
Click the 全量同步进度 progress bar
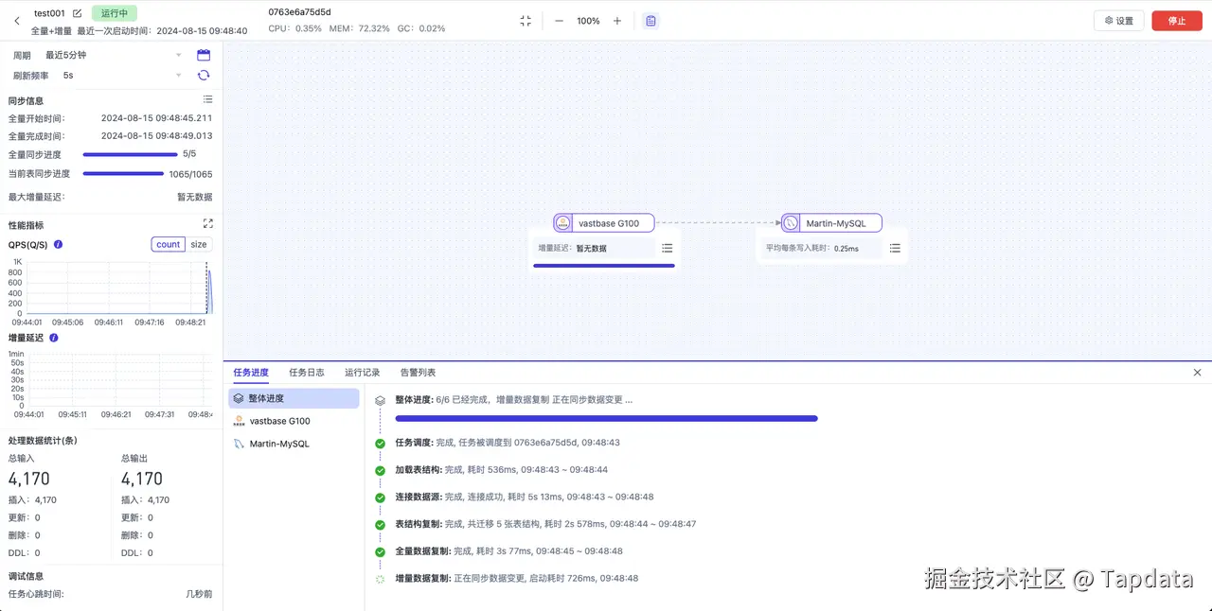point(131,154)
